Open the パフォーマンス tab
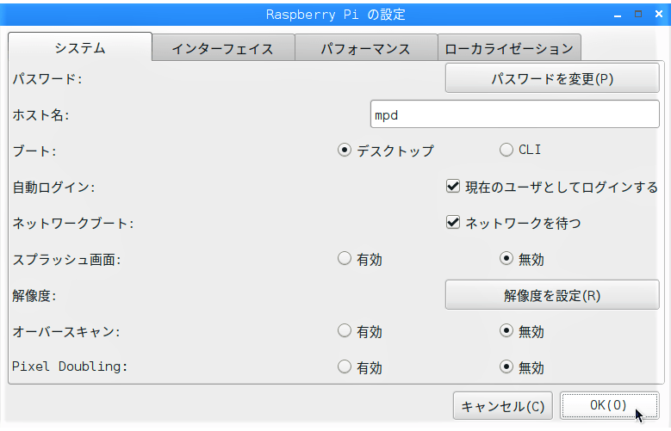Viewport: 671px width, 431px height. pos(366,48)
